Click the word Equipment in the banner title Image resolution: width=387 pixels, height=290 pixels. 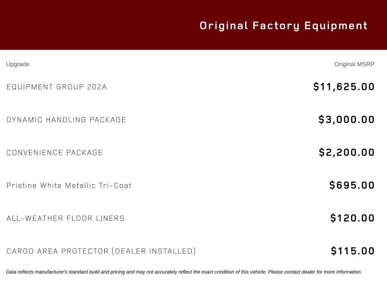click(x=336, y=26)
